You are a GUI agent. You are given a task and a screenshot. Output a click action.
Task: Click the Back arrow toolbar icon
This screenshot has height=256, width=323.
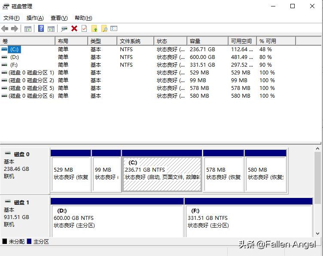pyautogui.click(x=5, y=28)
